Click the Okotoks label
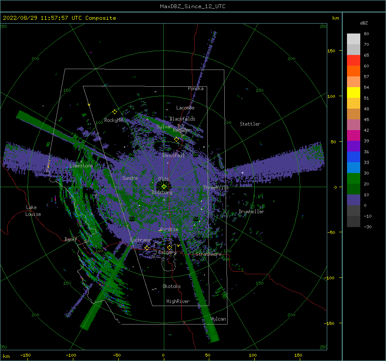 [172, 286]
